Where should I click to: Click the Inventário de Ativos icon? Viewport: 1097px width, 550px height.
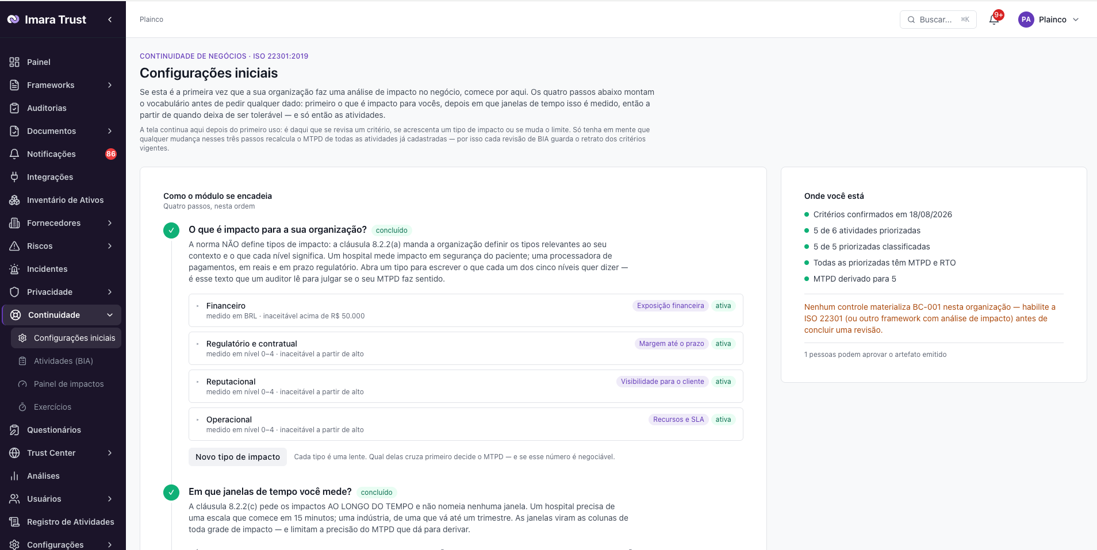14,200
